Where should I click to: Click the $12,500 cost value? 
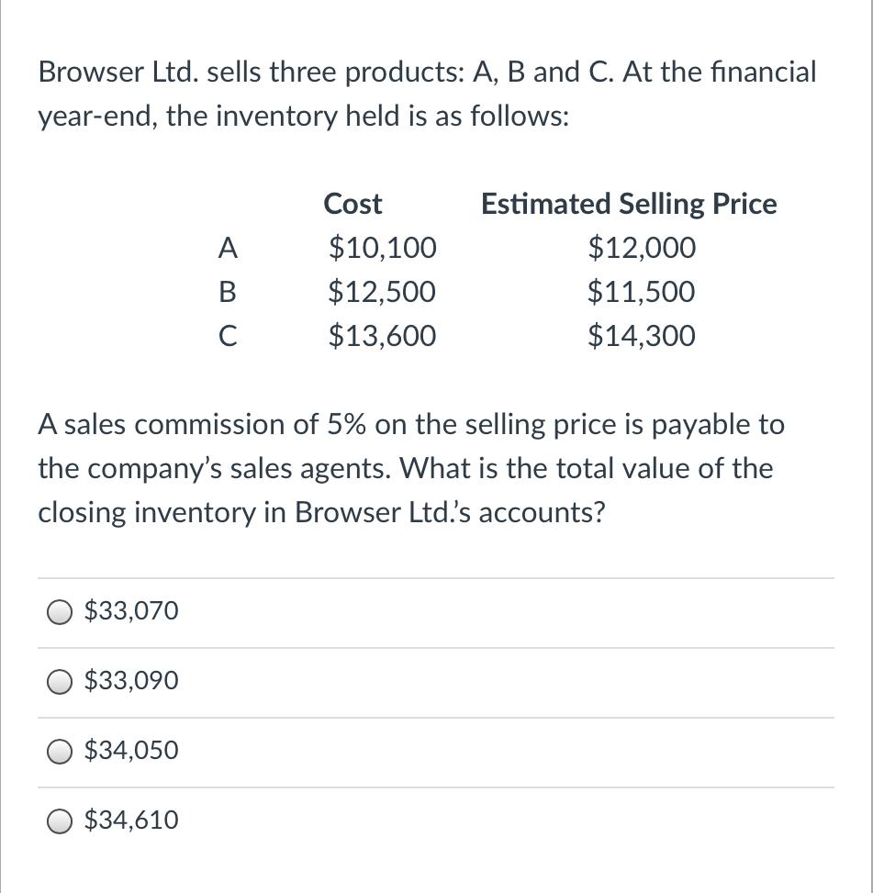click(383, 293)
